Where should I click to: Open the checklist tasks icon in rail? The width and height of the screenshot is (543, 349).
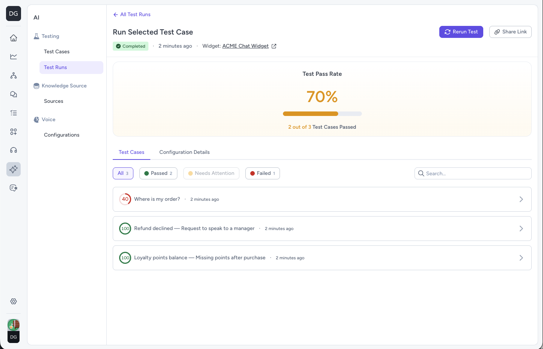(x=14, y=113)
